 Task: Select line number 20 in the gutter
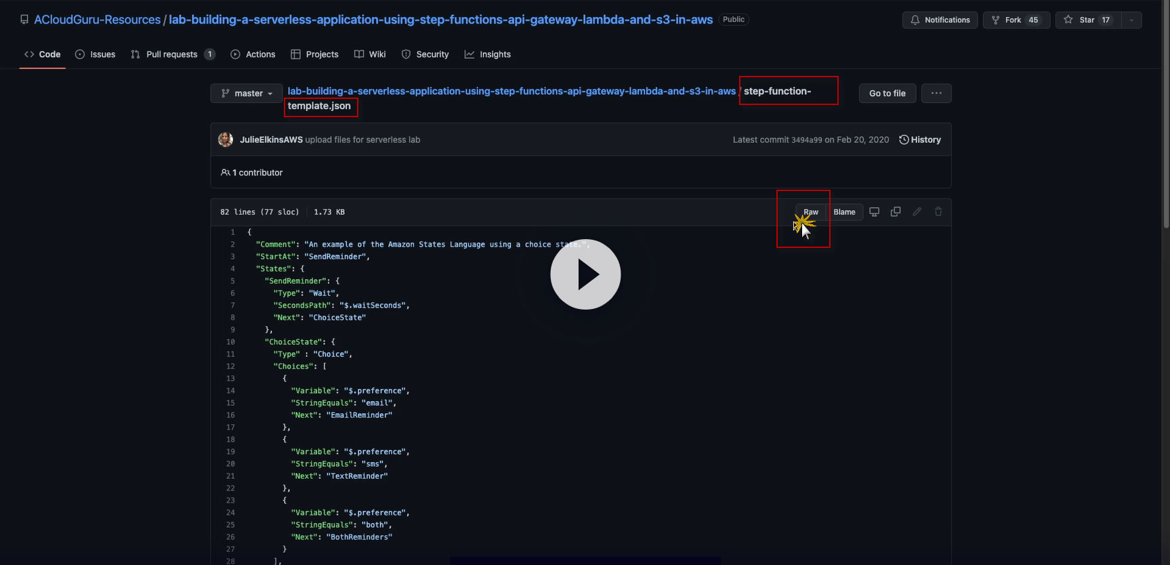230,464
